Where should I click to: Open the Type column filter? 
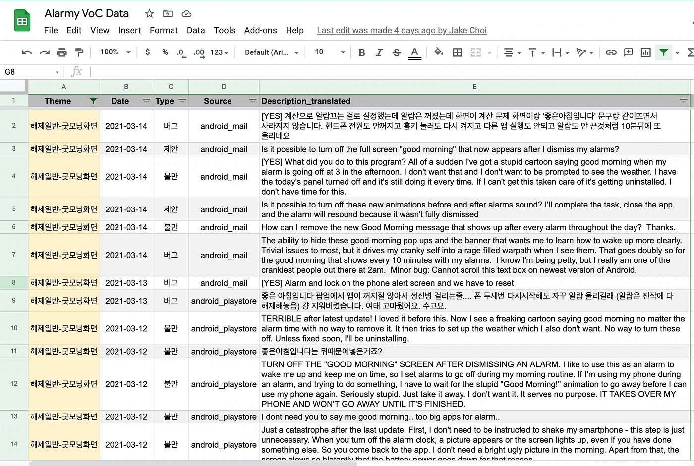click(x=182, y=101)
